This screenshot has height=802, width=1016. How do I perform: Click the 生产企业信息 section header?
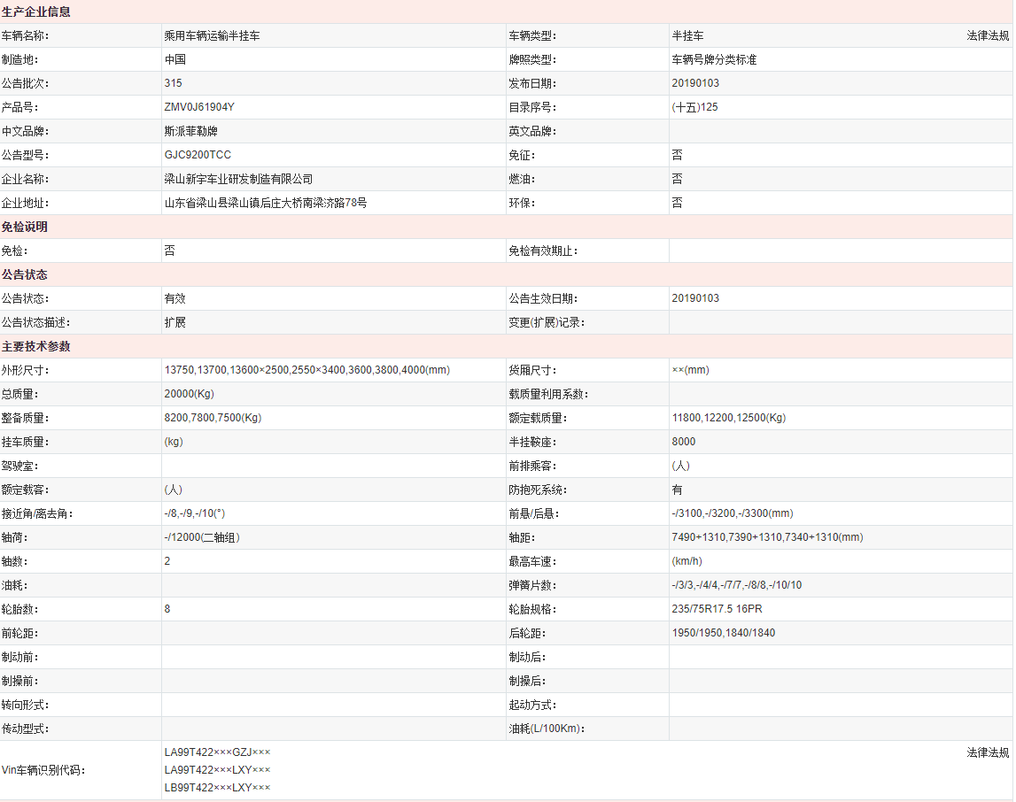pos(36,12)
